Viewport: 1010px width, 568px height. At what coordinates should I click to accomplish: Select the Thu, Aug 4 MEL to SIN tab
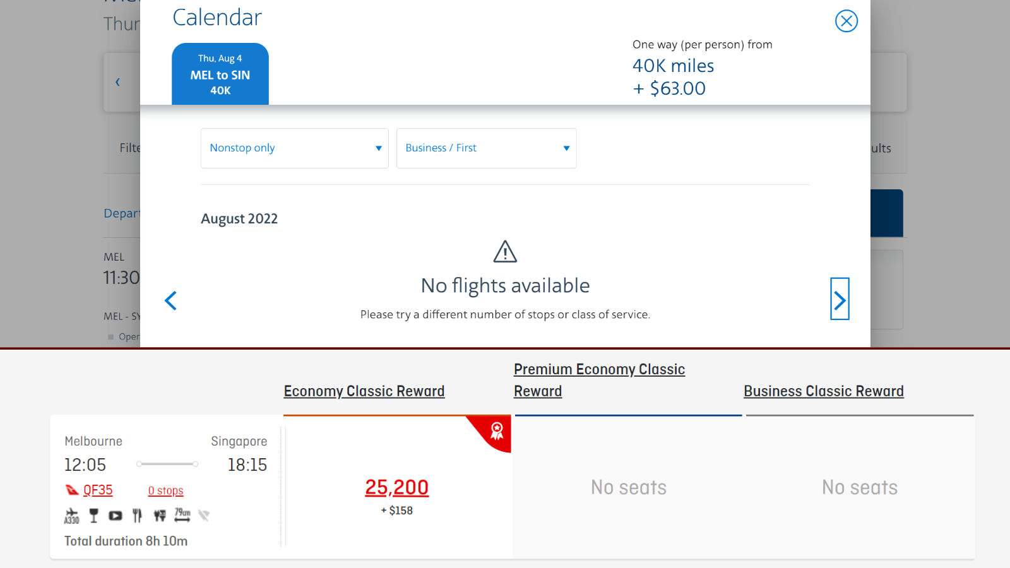pos(220,74)
